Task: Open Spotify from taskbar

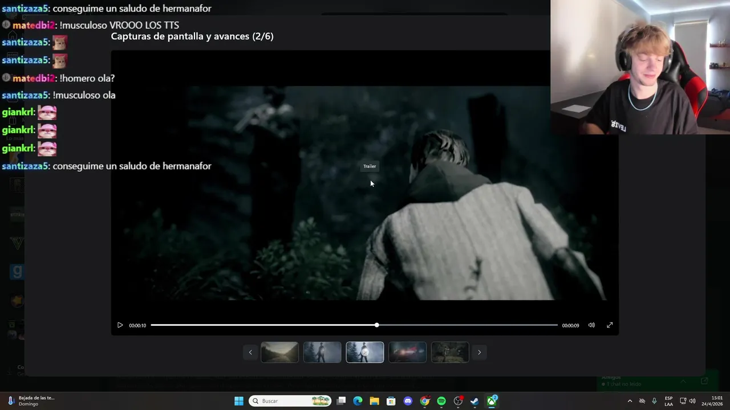Action: click(441, 401)
